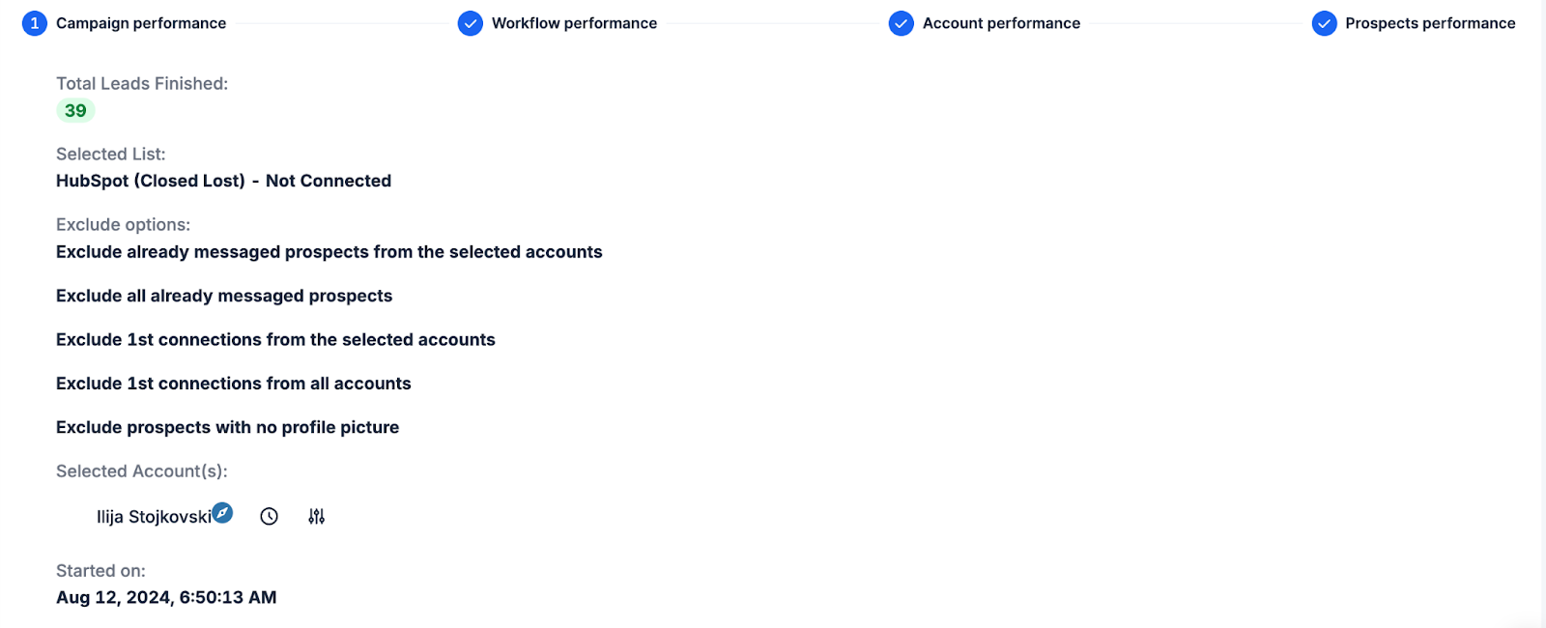Click Exclude already messaged prospects from selected accounts
This screenshot has height=628, width=1546.
(329, 252)
